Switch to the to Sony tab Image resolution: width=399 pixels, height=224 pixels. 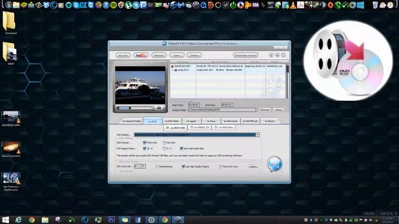pos(211,121)
